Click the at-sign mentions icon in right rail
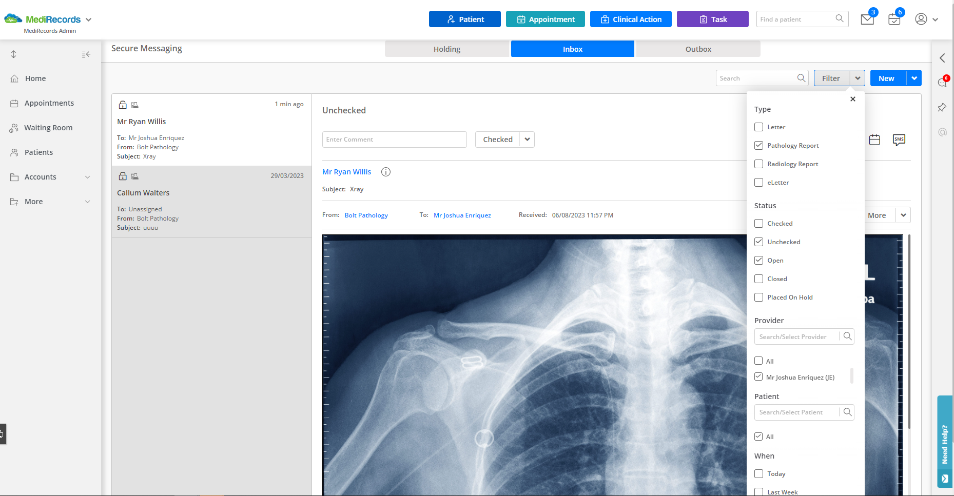 (942, 132)
